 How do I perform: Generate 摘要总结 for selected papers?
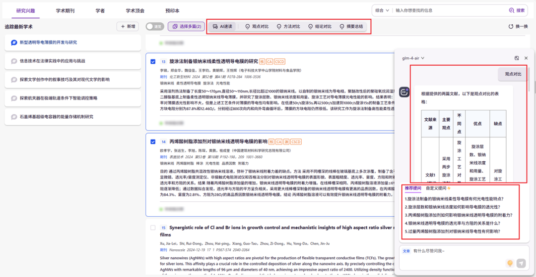click(x=351, y=27)
